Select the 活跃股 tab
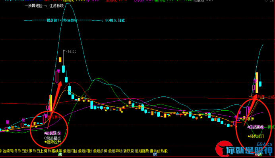275x158 pixels. coord(128,151)
